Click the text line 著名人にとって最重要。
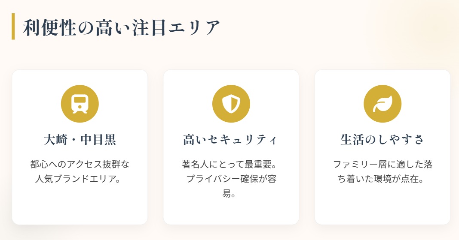 231,164
